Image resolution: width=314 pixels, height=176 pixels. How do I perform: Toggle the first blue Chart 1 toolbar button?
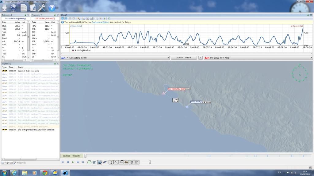click(x=63, y=18)
